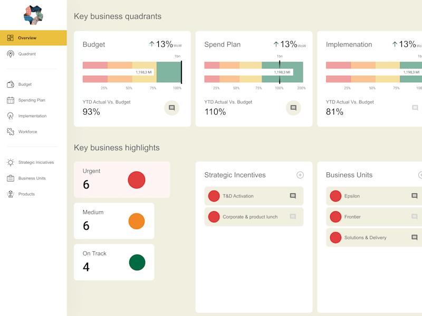Click the Business Units panel title

tap(349, 175)
